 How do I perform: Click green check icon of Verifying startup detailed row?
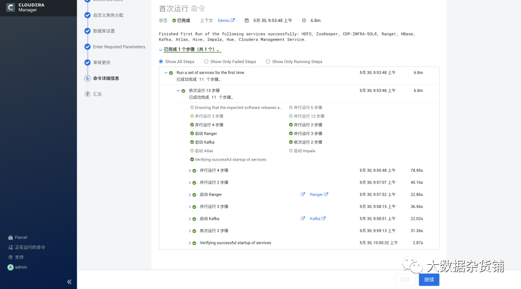194,243
